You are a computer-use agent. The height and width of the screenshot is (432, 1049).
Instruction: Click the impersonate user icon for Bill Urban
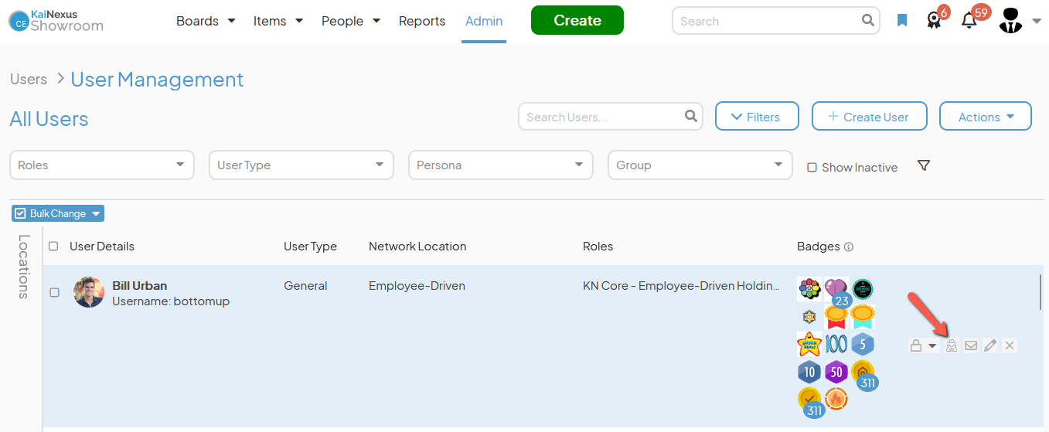[x=952, y=345]
